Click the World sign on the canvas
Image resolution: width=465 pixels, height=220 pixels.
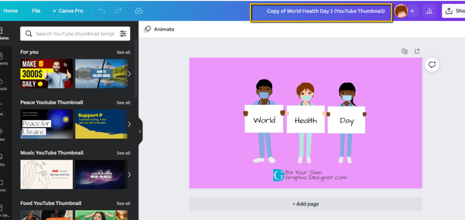coord(264,119)
